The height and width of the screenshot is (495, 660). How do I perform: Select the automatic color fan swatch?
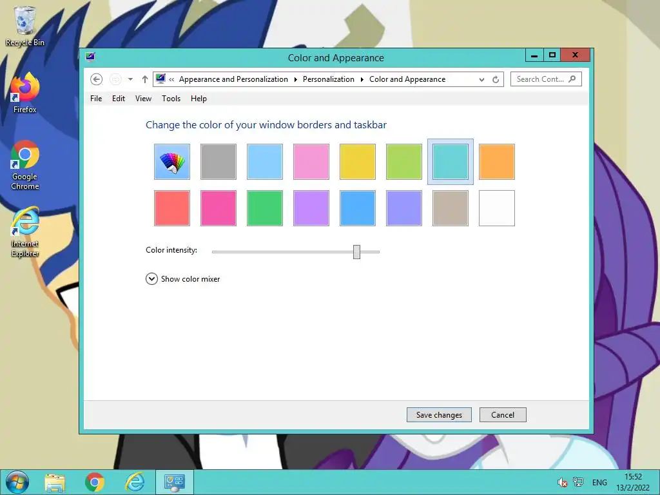click(171, 162)
